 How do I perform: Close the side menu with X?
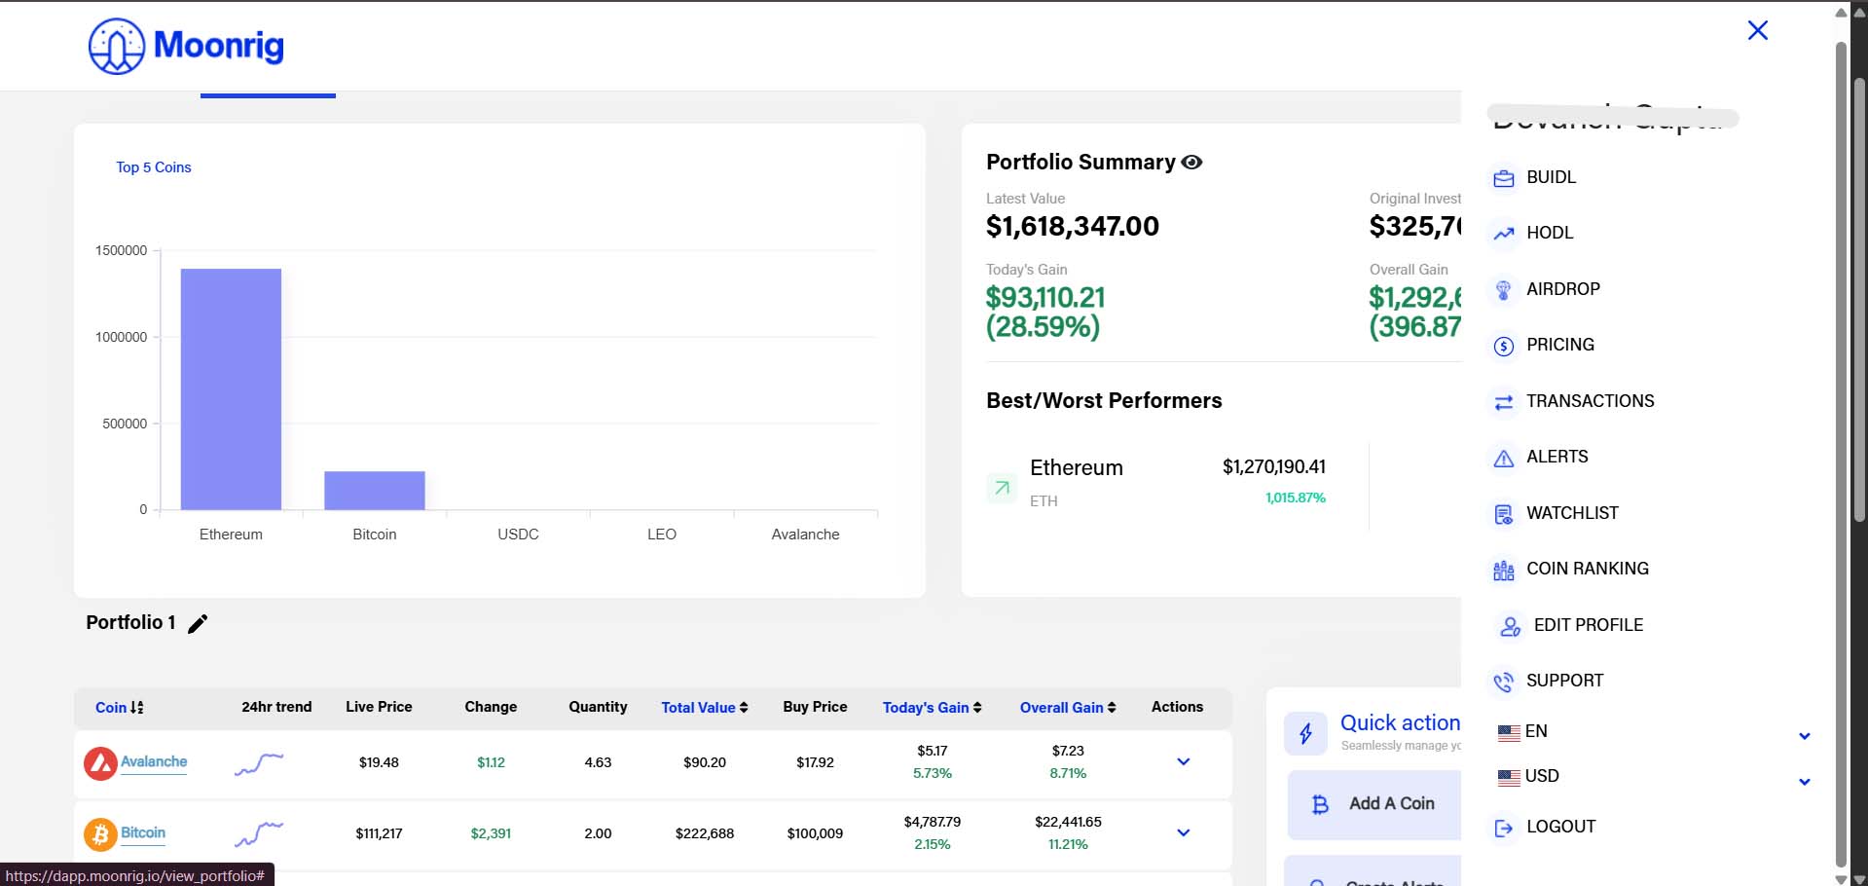tap(1757, 30)
